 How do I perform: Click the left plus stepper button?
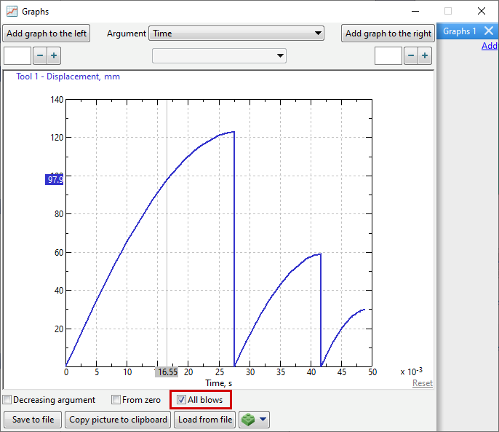pyautogui.click(x=54, y=56)
